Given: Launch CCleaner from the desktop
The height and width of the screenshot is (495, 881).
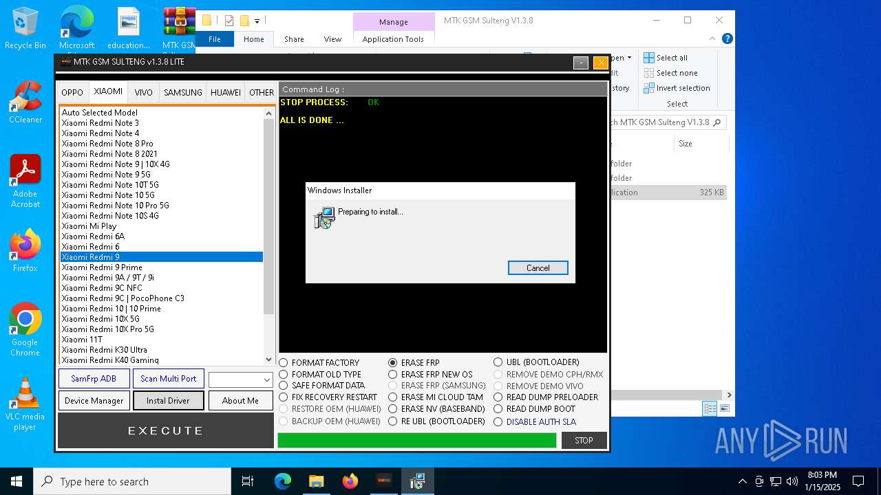Looking at the screenshot, I should 25,102.
